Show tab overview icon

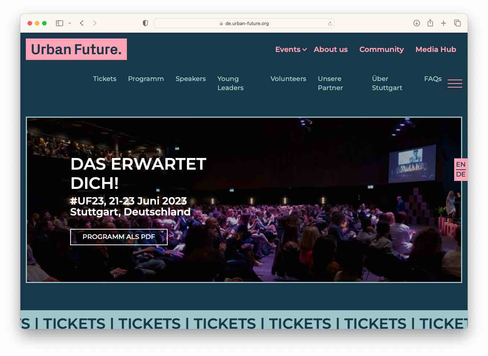click(x=457, y=23)
